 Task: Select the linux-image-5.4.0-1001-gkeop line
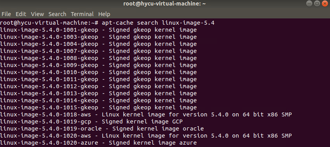click(98, 30)
